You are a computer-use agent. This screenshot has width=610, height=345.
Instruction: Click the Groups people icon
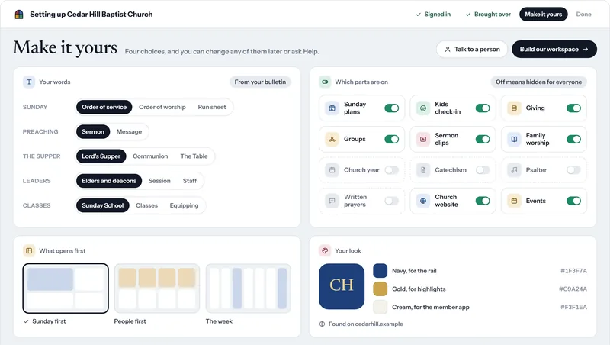point(332,139)
